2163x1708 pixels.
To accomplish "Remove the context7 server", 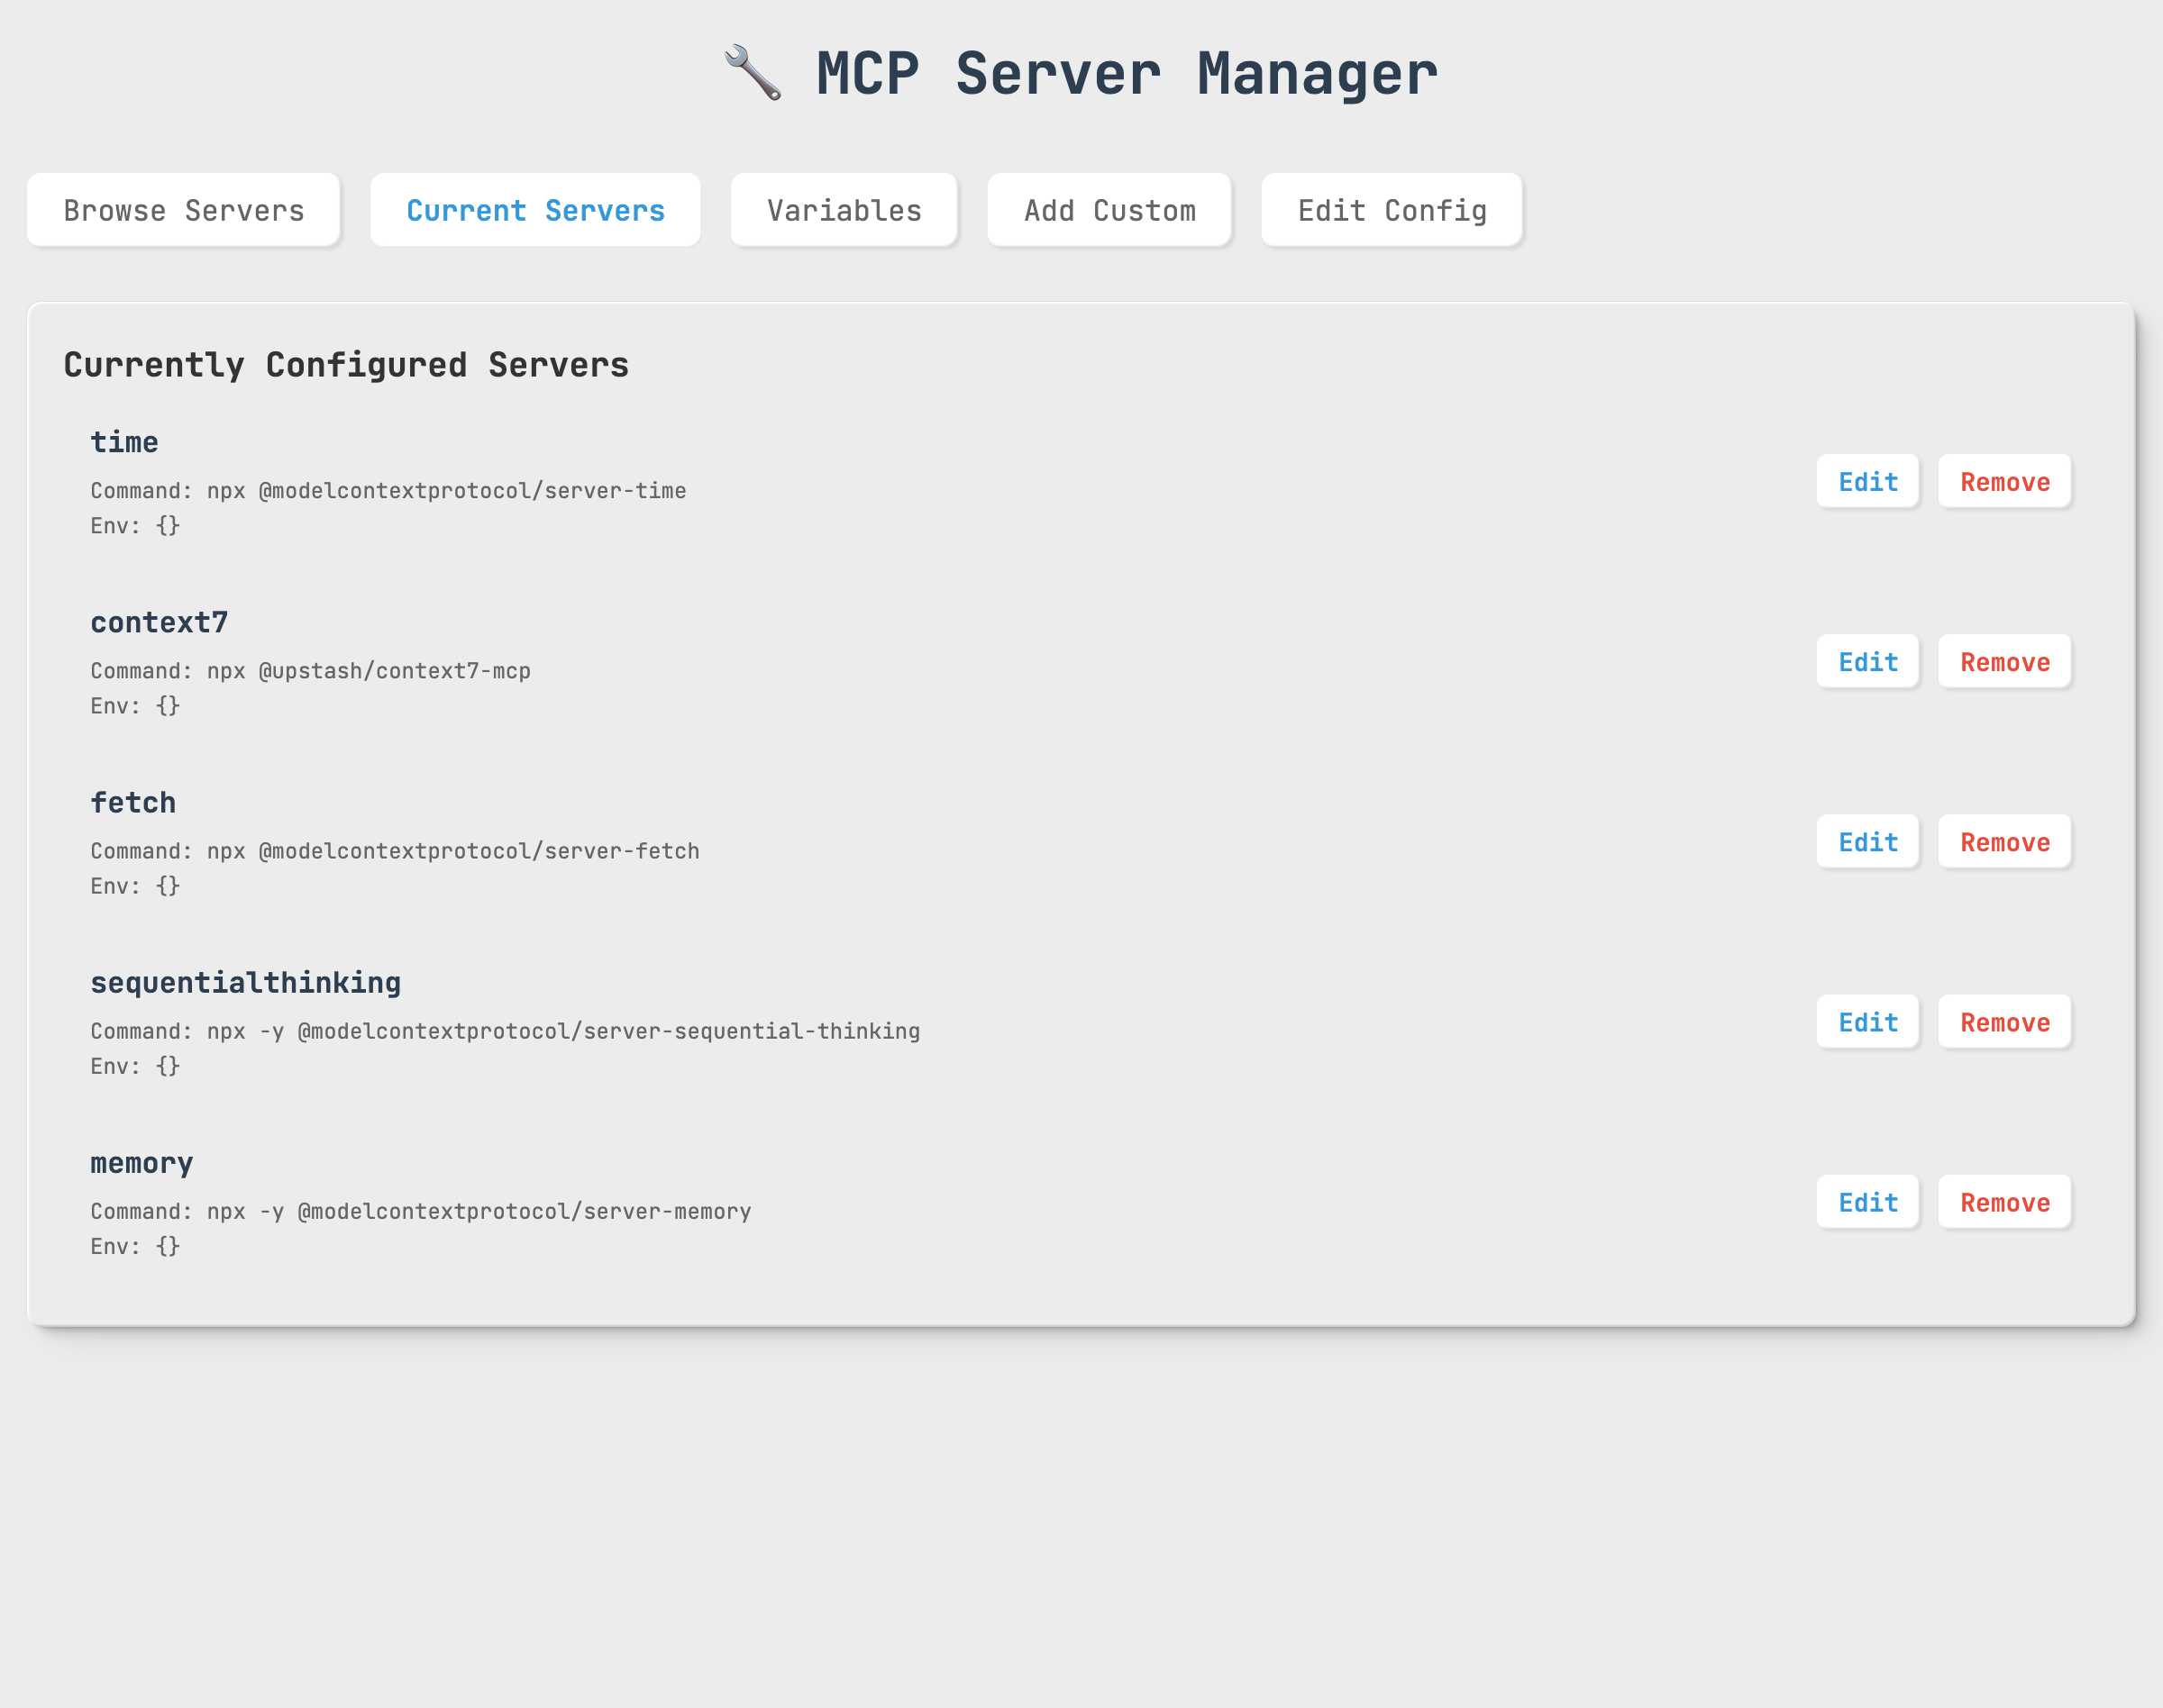I will (2003, 662).
